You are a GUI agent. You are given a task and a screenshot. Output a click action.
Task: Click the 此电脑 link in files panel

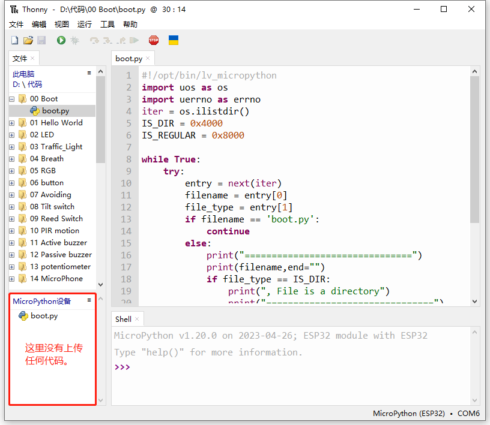point(23,74)
